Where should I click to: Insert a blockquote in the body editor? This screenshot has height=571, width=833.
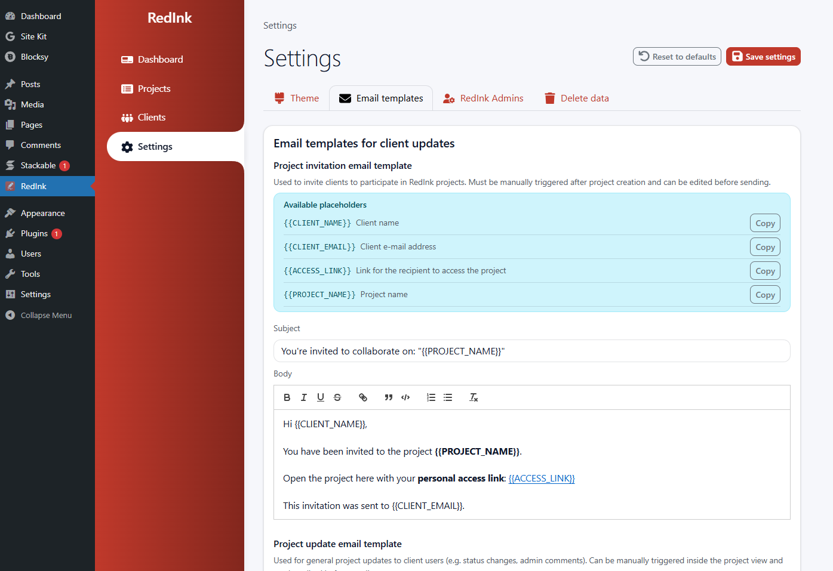click(389, 397)
